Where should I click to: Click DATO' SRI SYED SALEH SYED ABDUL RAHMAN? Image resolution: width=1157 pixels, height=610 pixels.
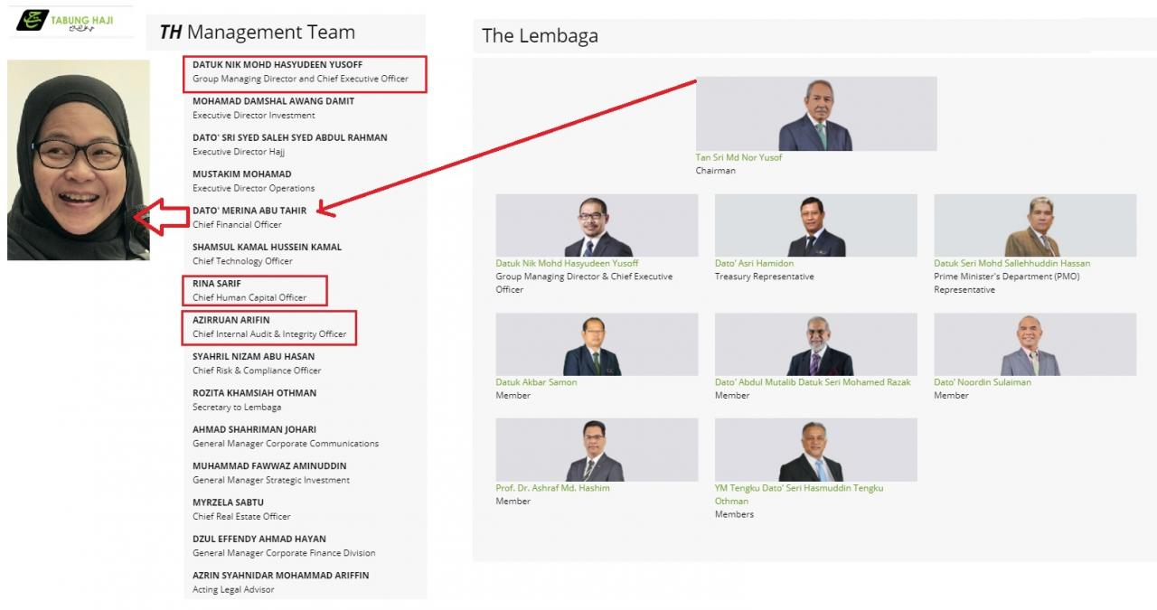289,137
